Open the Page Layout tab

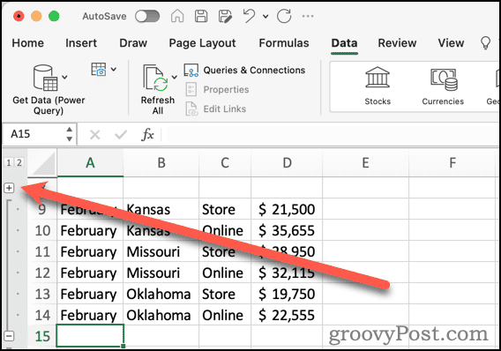(x=202, y=43)
